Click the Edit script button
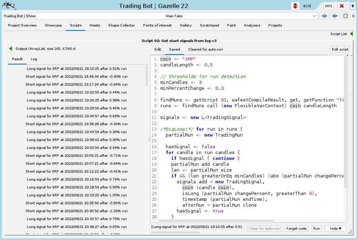This screenshot has height=240, width=358. pos(340,50)
